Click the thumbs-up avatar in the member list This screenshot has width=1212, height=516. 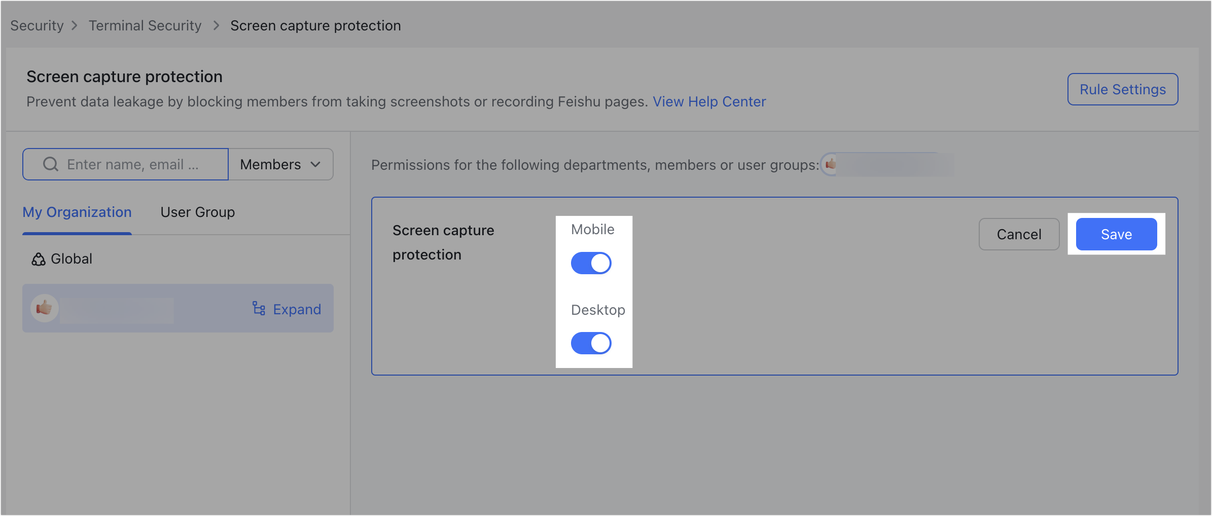coord(45,308)
